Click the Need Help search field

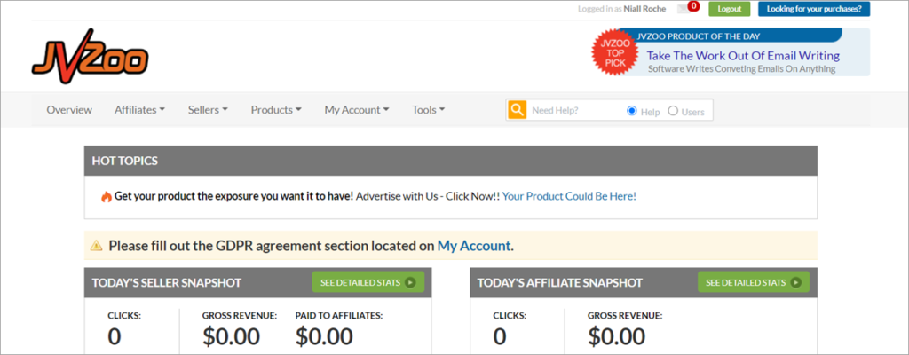click(x=573, y=111)
